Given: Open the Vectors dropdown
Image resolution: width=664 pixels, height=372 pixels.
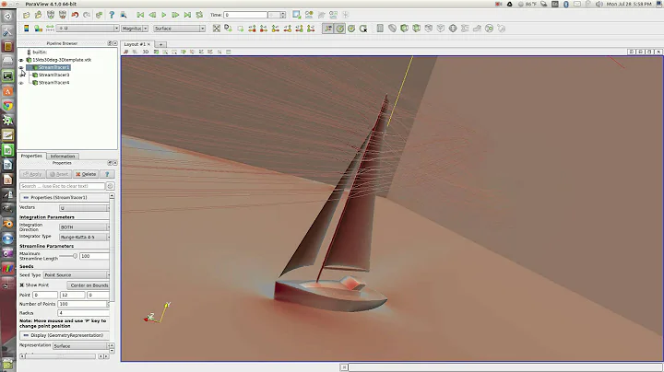Looking at the screenshot, I should (x=84, y=208).
